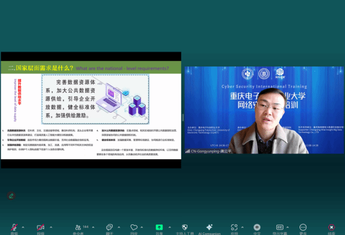Expand video options arrow
The width and height of the screenshot is (345, 235).
tap(51, 228)
